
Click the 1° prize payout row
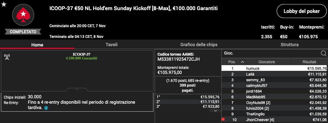point(188,97)
